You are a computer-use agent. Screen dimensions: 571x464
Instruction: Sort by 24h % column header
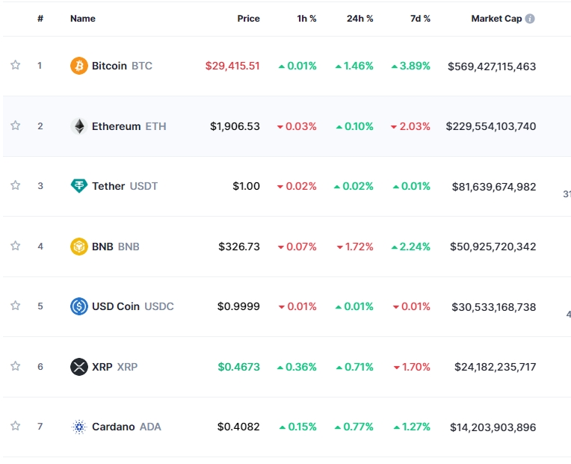click(359, 19)
